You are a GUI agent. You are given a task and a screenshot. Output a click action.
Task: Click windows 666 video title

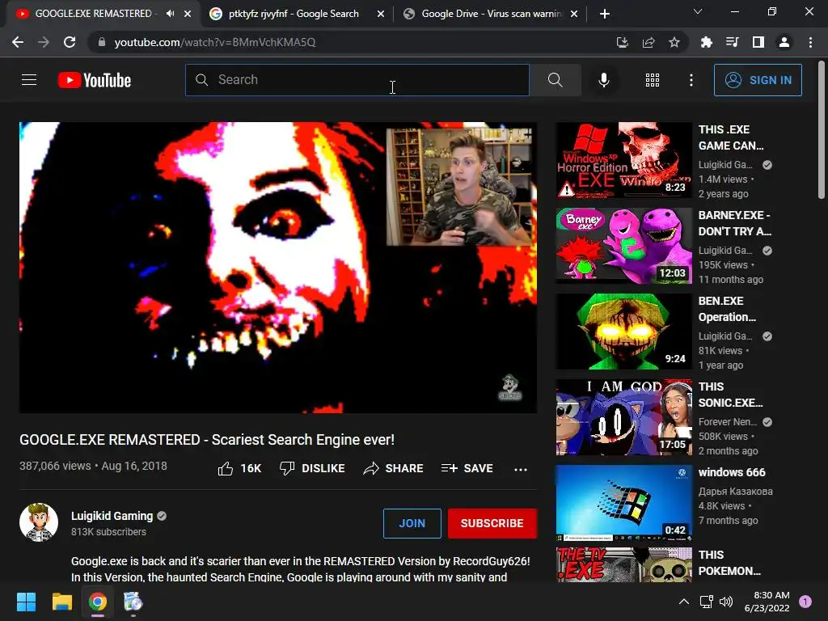(x=732, y=472)
